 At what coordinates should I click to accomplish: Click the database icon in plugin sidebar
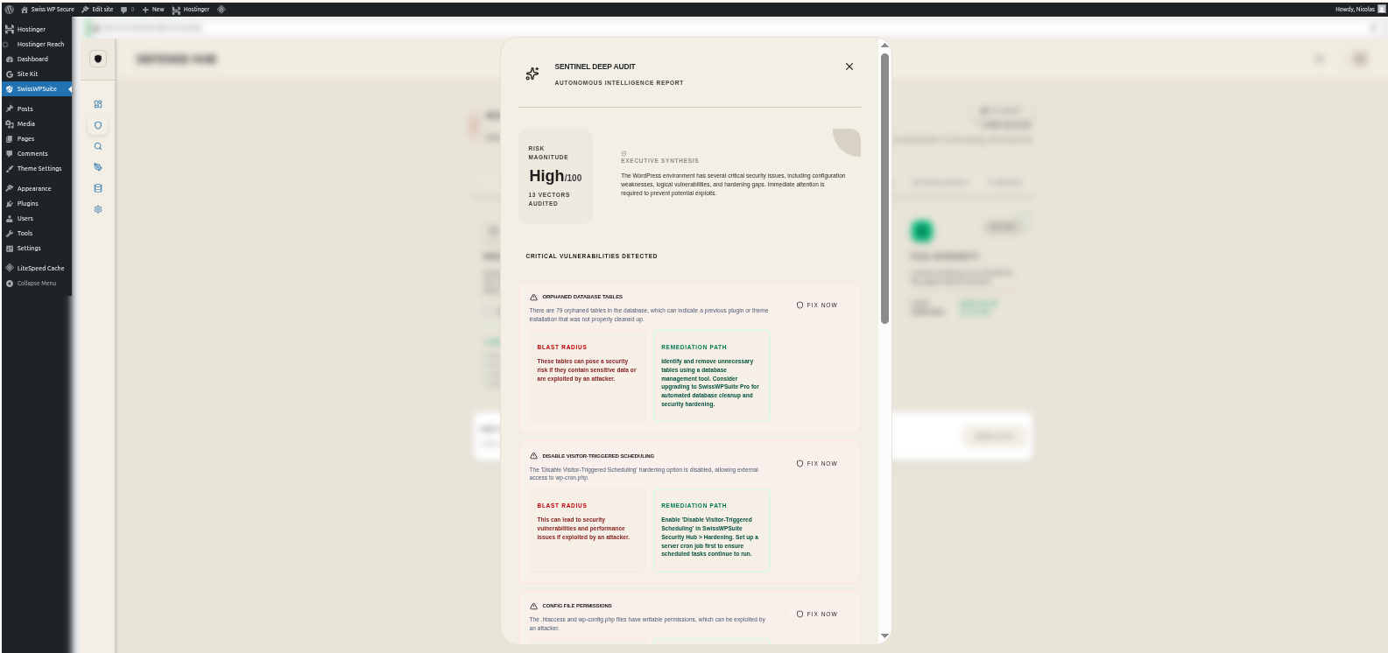pyautogui.click(x=98, y=188)
